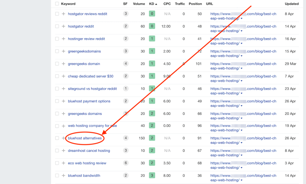Open URL dropdown arrow for hostinger review reddit

pos(241,44)
